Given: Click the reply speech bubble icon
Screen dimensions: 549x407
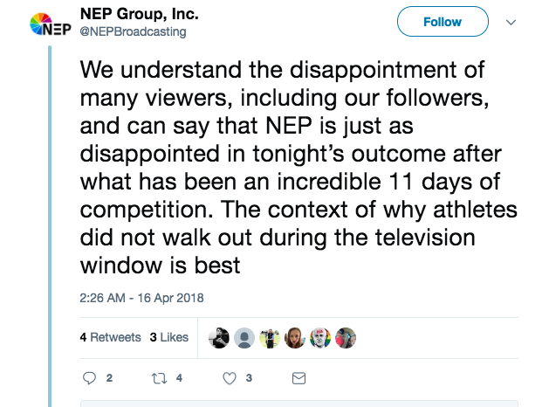Looking at the screenshot, I should pyautogui.click(x=89, y=378).
